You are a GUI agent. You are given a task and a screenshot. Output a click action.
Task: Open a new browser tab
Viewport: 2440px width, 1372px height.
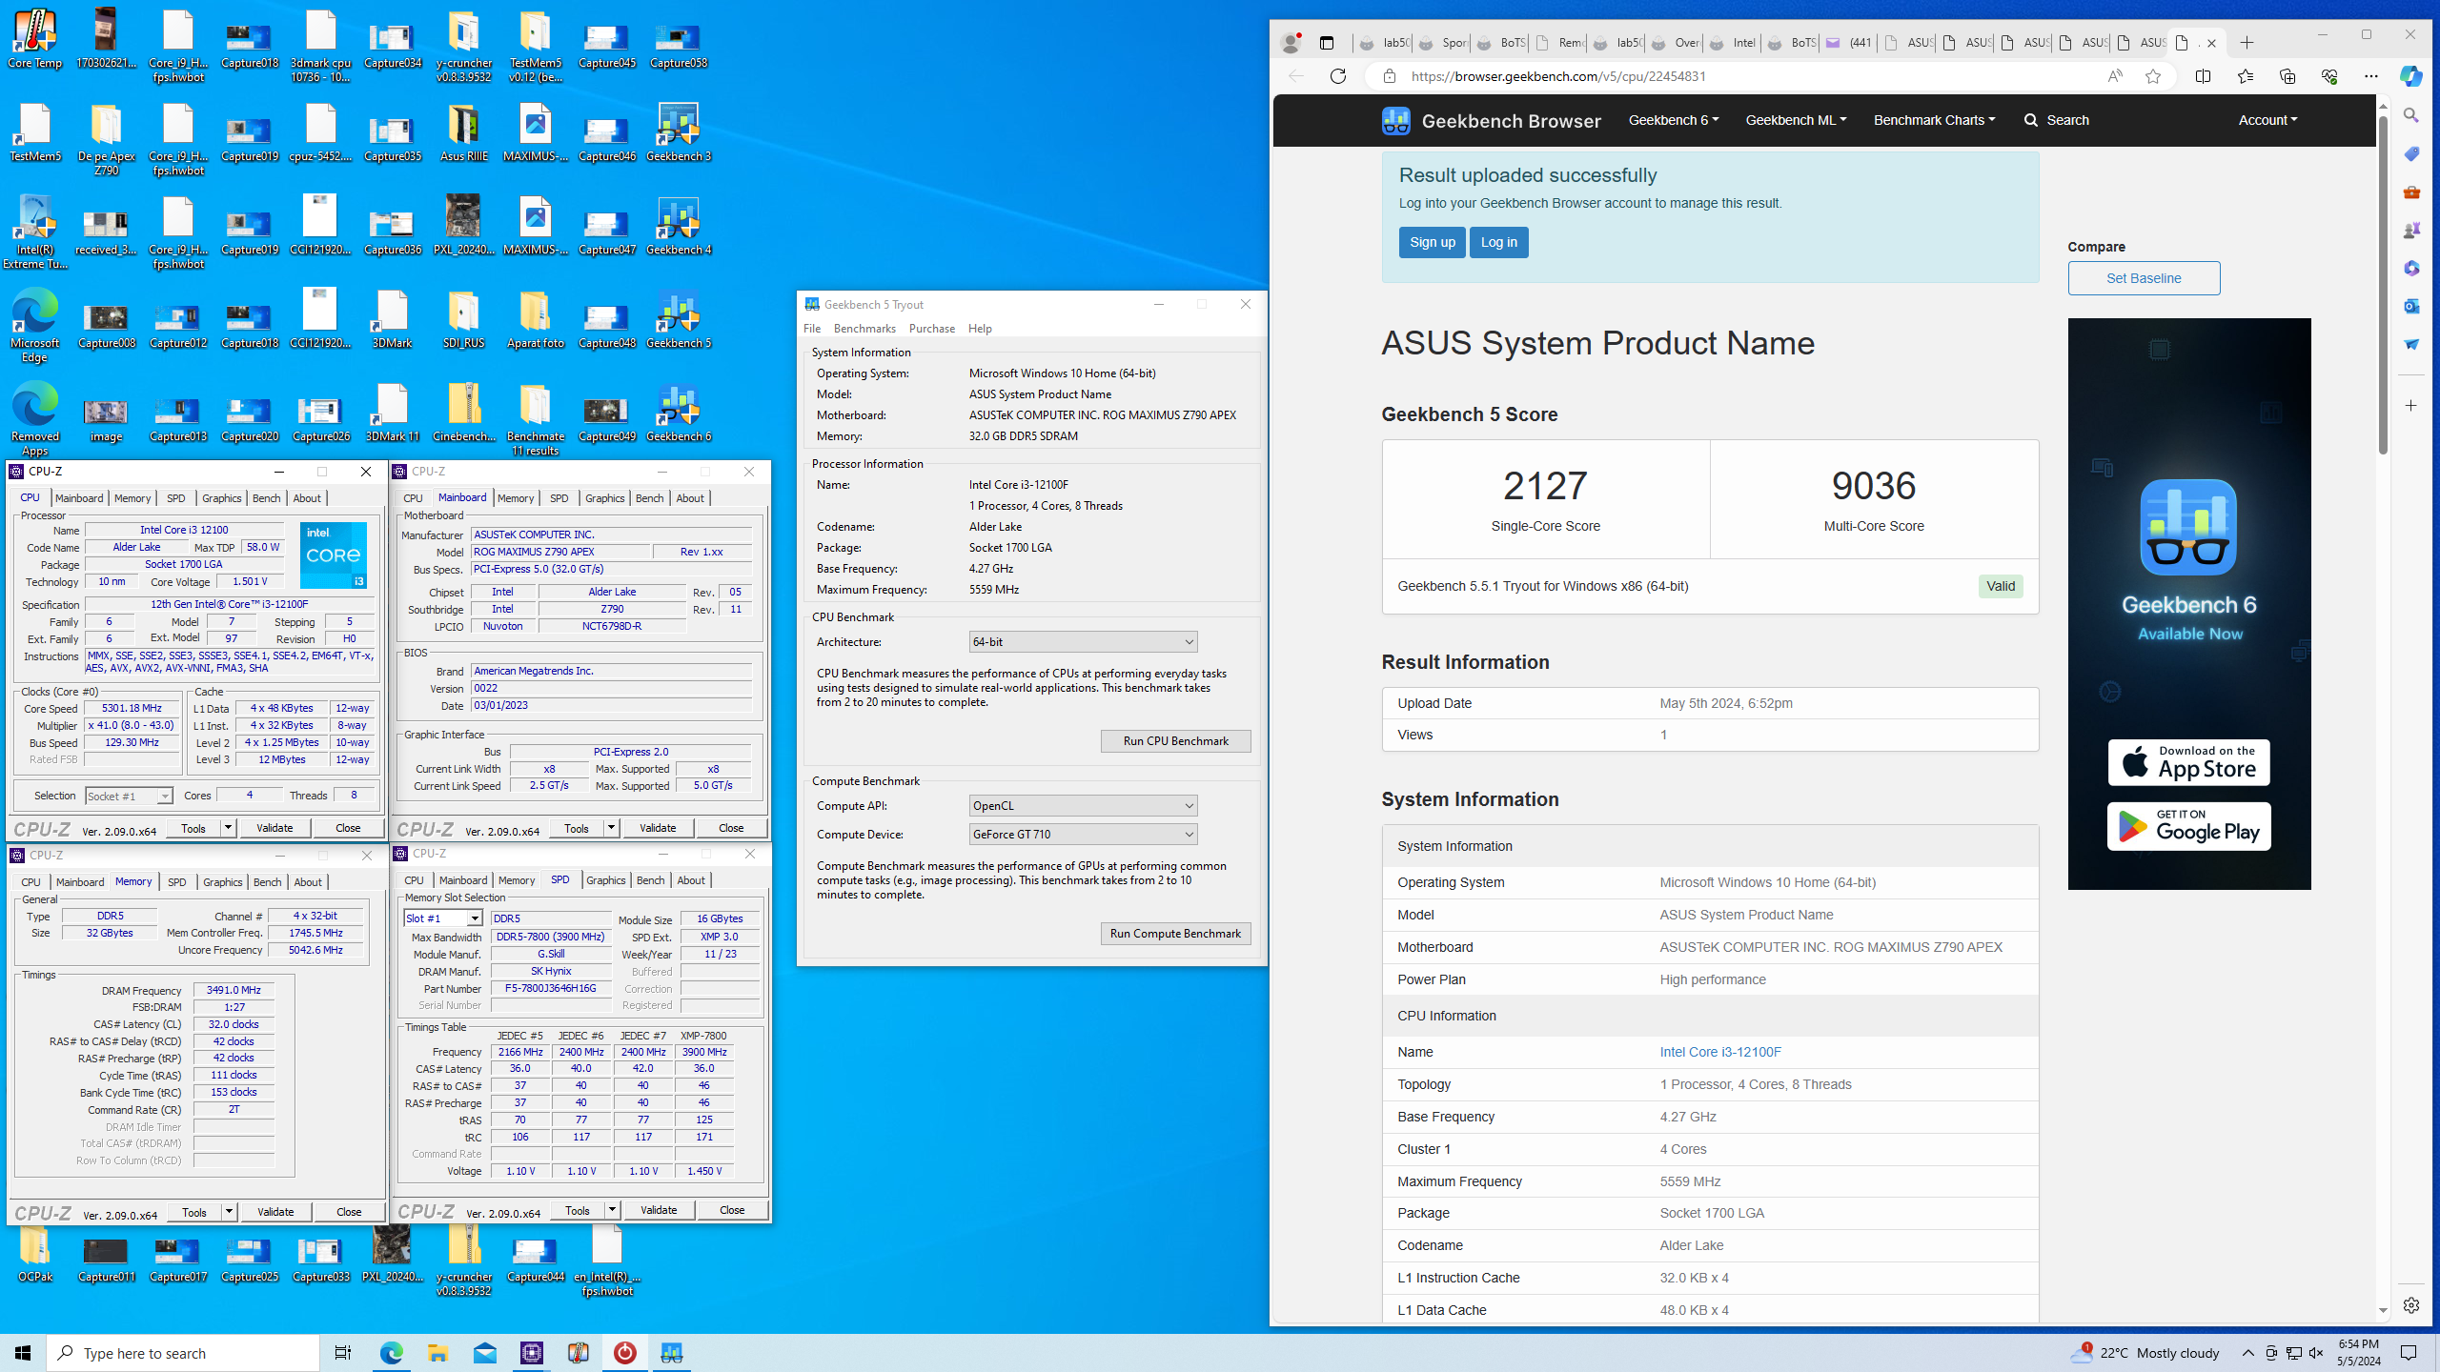tap(2247, 43)
